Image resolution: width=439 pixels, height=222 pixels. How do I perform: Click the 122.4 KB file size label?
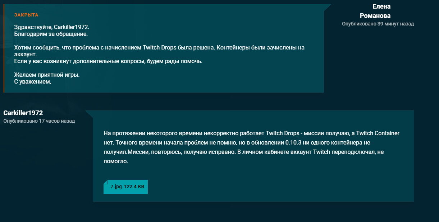[134, 187]
